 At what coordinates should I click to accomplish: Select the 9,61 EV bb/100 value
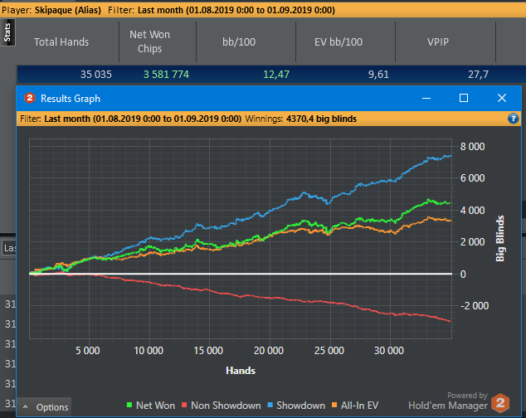pyautogui.click(x=378, y=74)
